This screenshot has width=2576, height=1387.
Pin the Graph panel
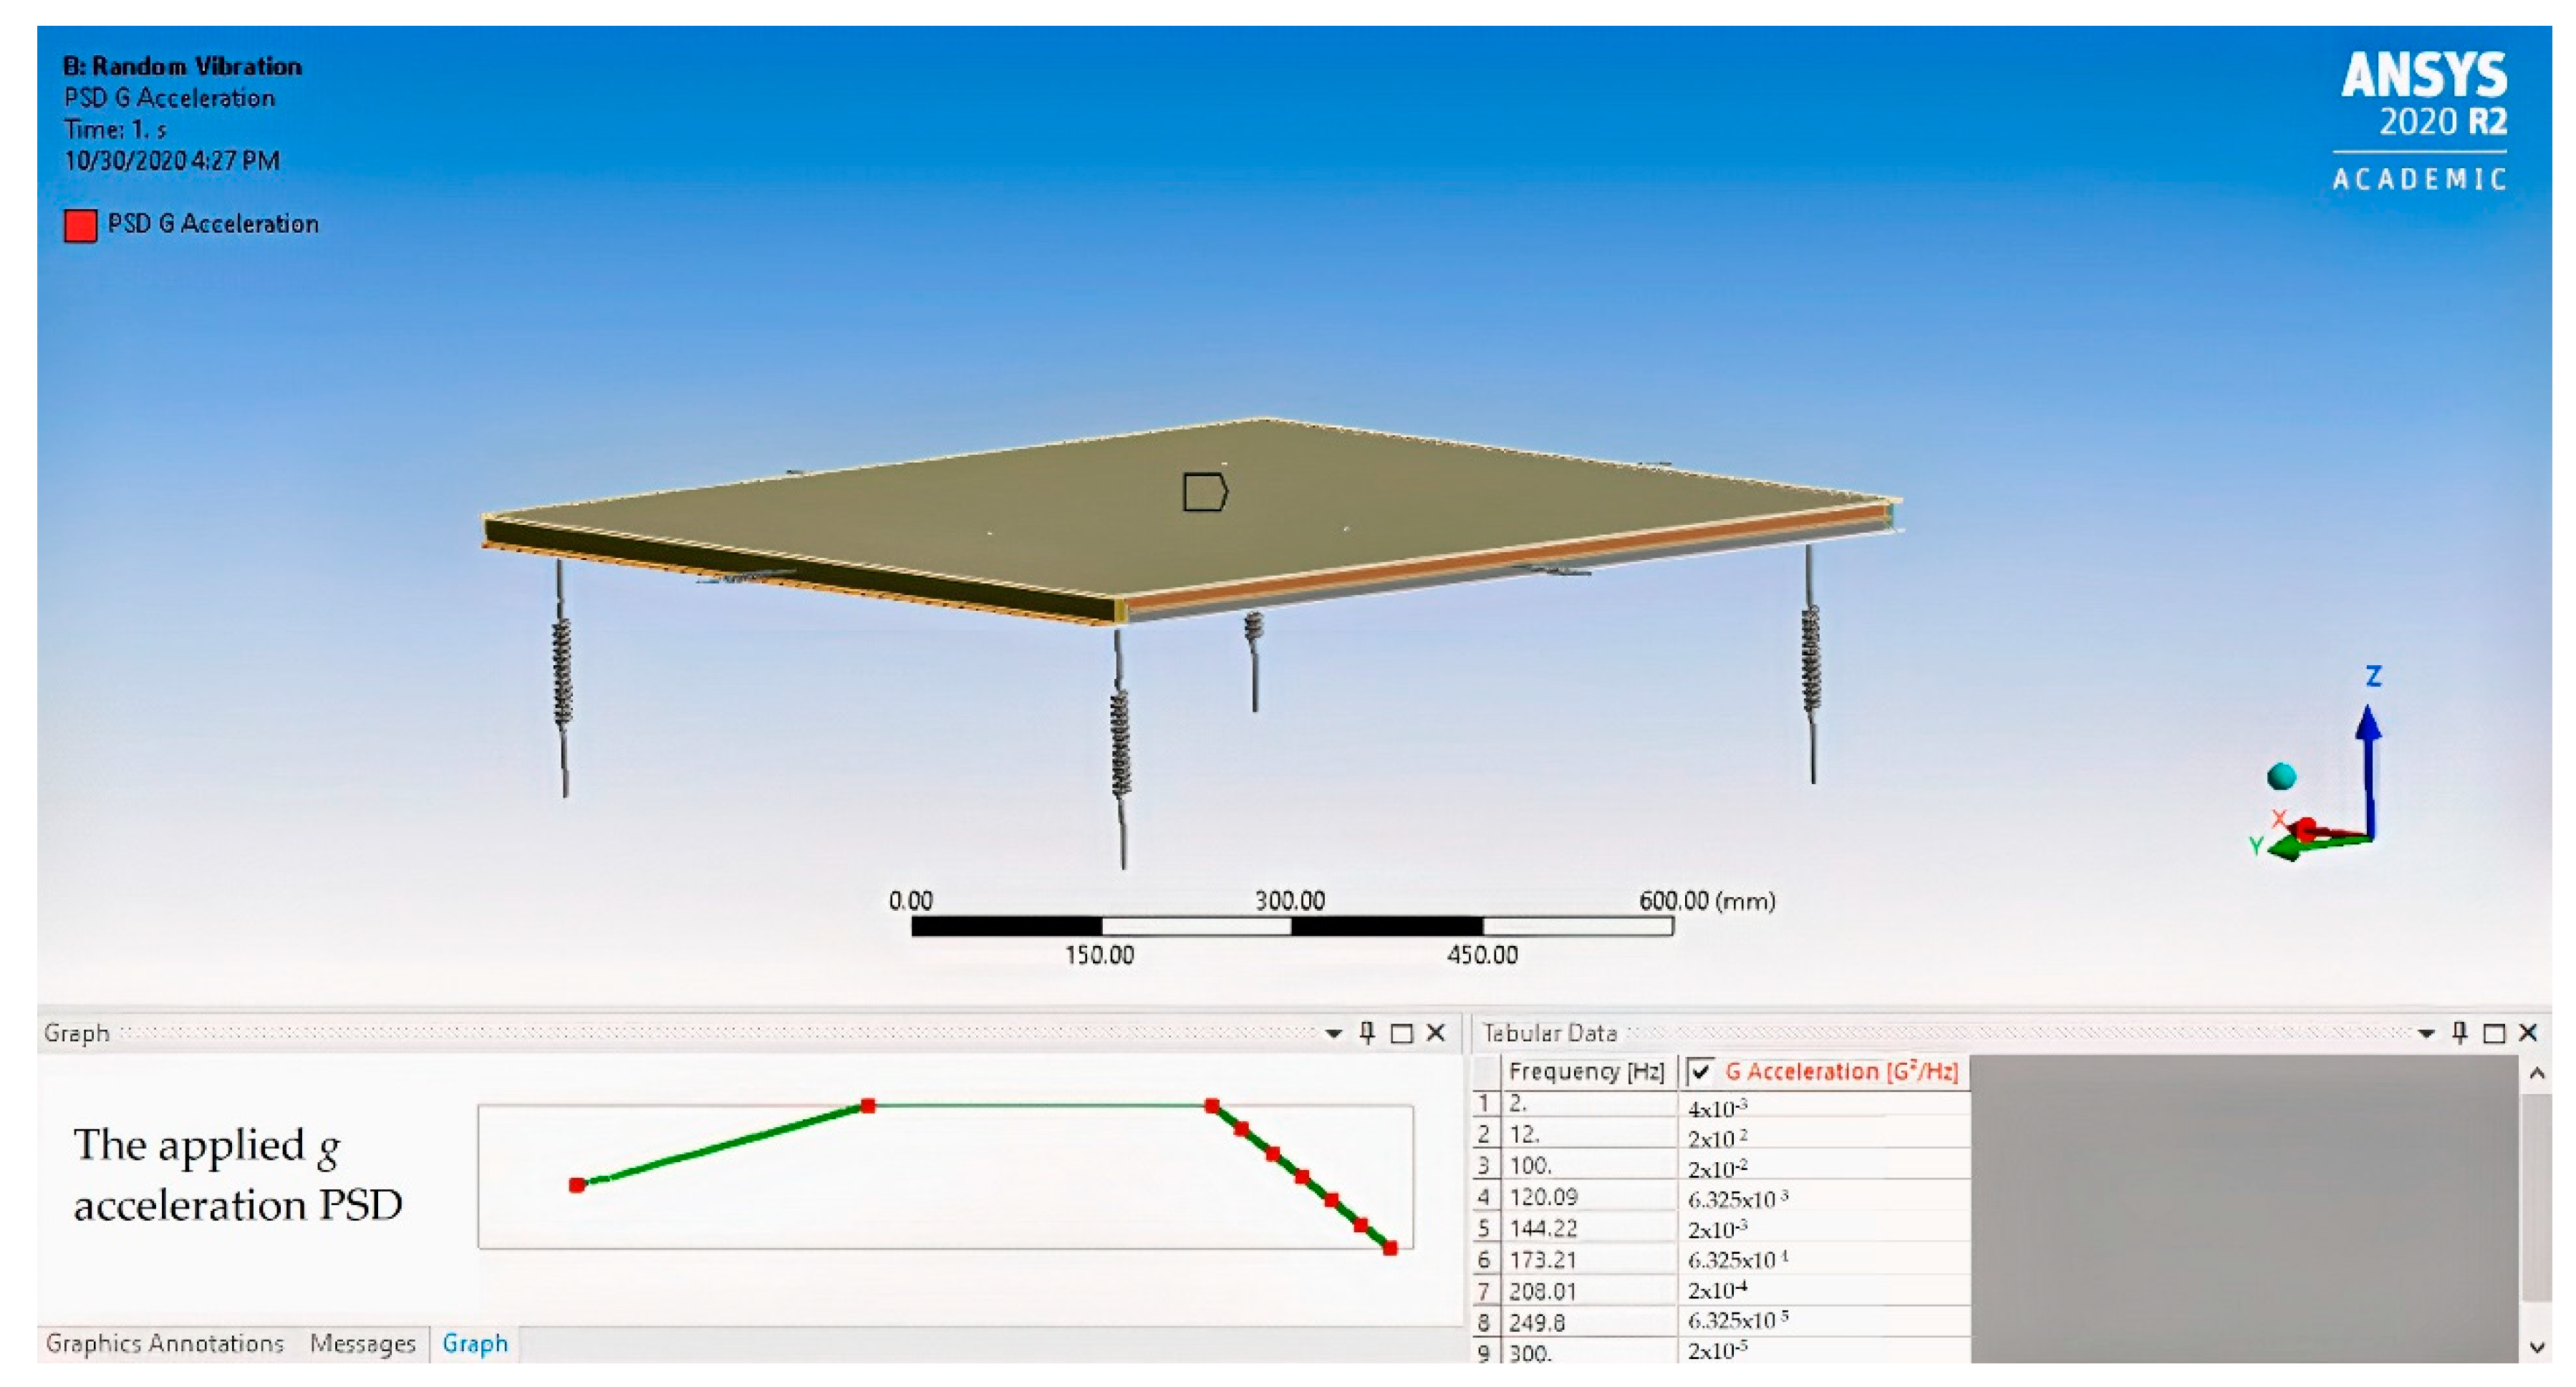coord(1367,1032)
